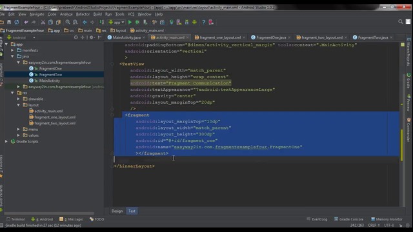Click the Make Project icon
Screen dimensions: 413x232
102,23
